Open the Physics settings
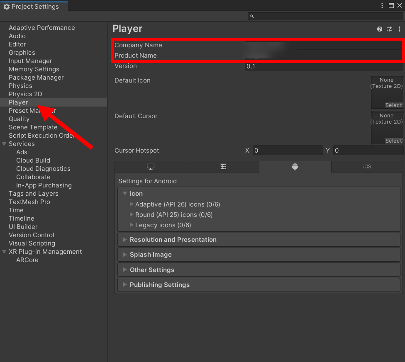 pyautogui.click(x=20, y=86)
